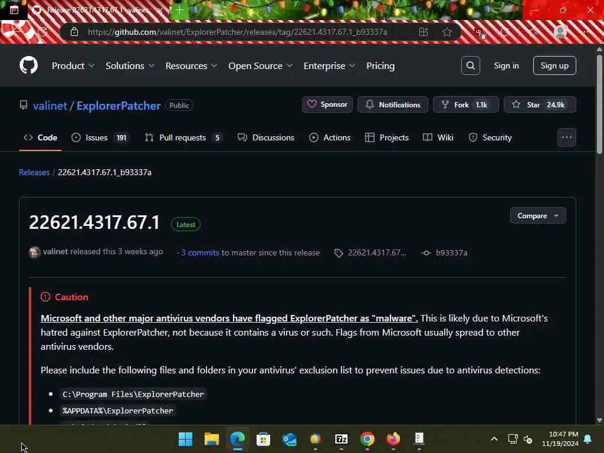
Task: Expand the Product menu
Action: click(x=73, y=66)
